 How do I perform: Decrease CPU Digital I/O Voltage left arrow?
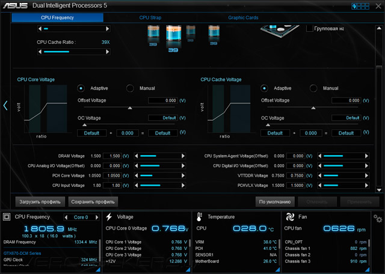(x=319, y=166)
